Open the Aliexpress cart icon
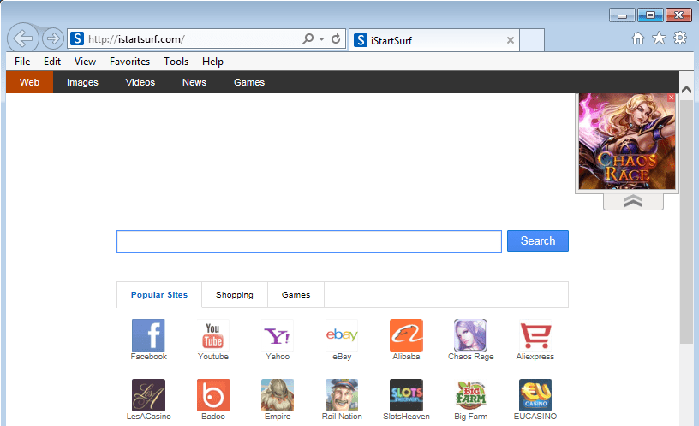Screen dimensions: 699x426 click(535, 335)
